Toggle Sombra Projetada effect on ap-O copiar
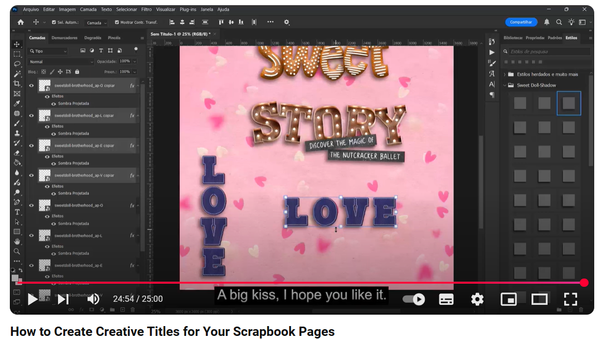The width and height of the screenshot is (602, 339). pyautogui.click(x=53, y=104)
